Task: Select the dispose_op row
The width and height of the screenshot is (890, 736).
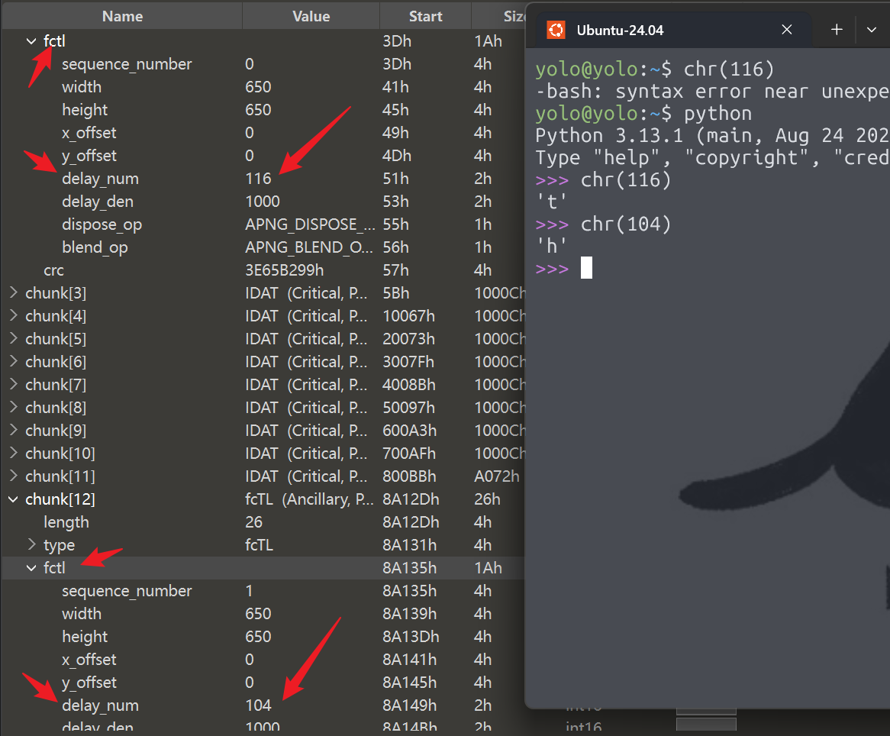Action: 102,224
